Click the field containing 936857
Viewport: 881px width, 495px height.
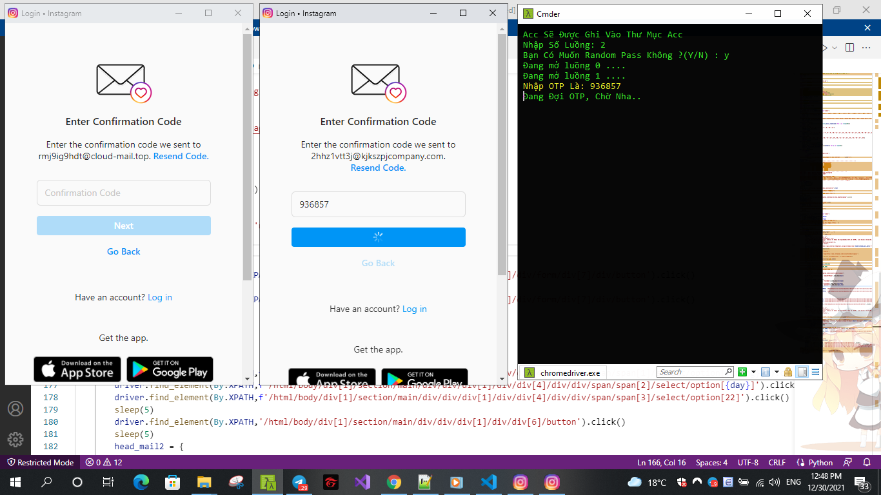[x=379, y=204]
